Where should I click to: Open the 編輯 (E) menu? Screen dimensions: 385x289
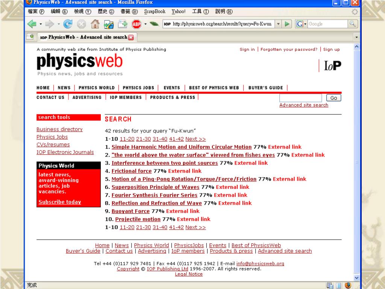pyautogui.click(x=59, y=12)
